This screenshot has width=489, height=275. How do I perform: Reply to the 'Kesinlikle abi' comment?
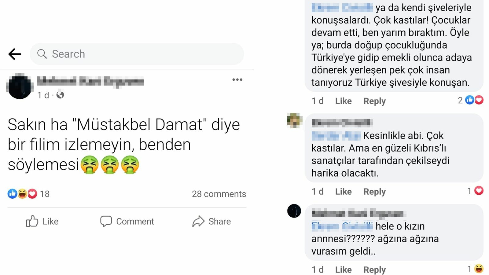point(374,192)
